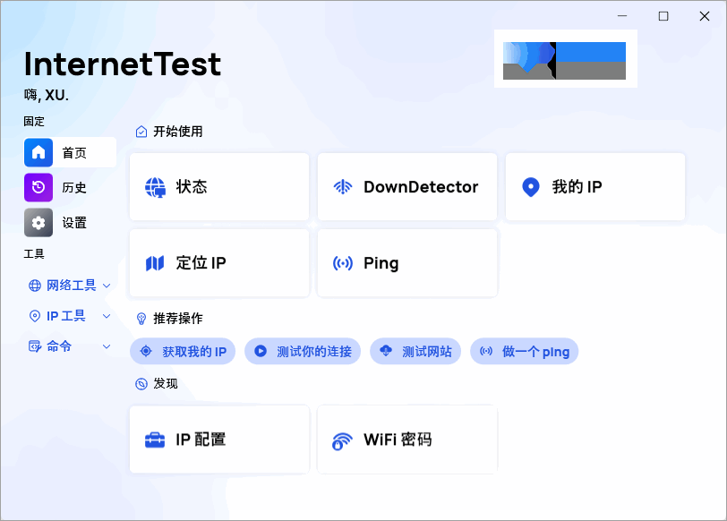Expand the IP 工具 section chevron
This screenshot has width=727, height=521.
click(107, 316)
